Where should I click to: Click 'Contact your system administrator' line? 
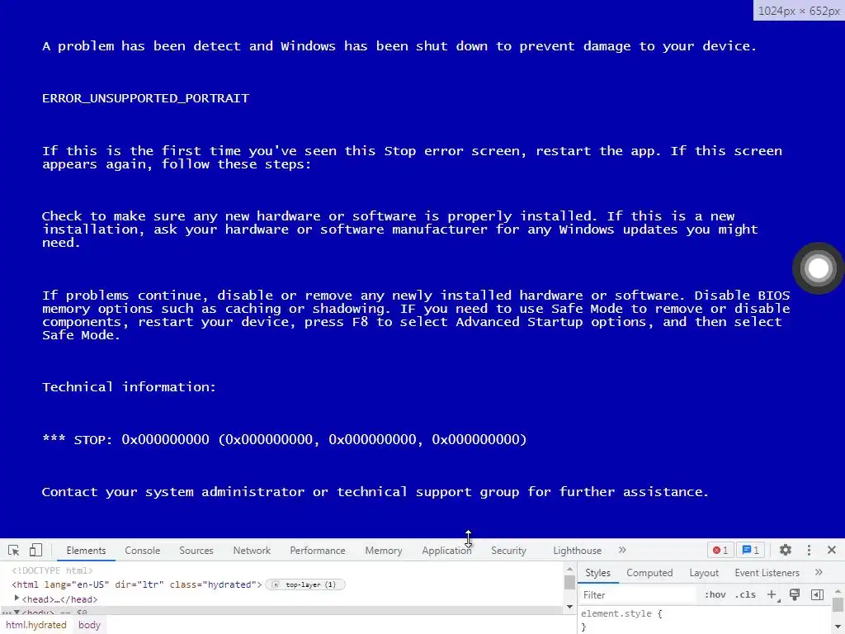pos(375,492)
